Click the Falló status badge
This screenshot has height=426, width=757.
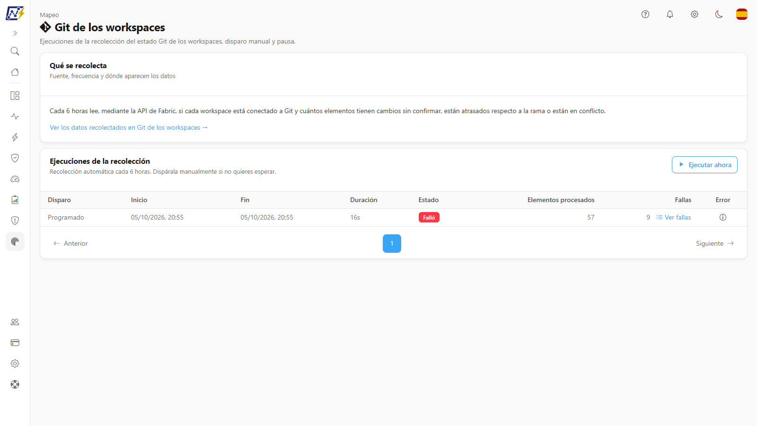click(x=429, y=217)
